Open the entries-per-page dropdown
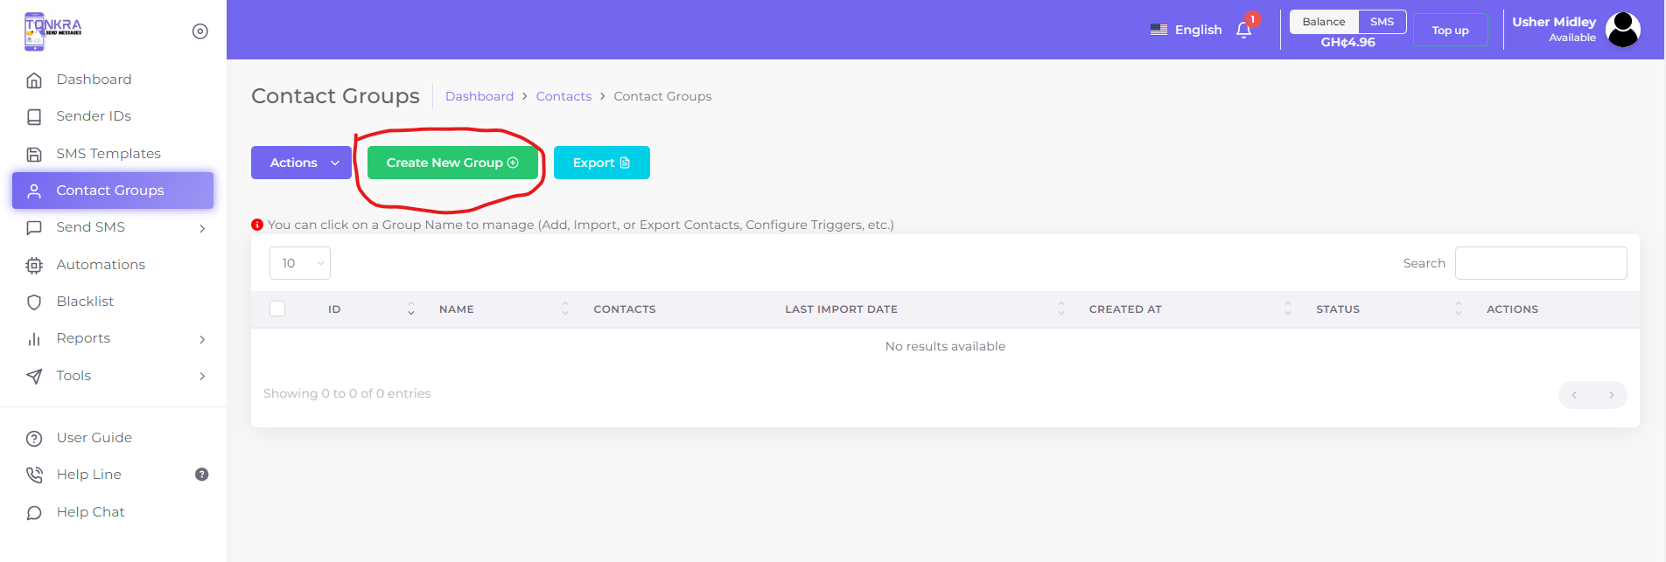This screenshot has width=1666, height=562. [x=300, y=263]
